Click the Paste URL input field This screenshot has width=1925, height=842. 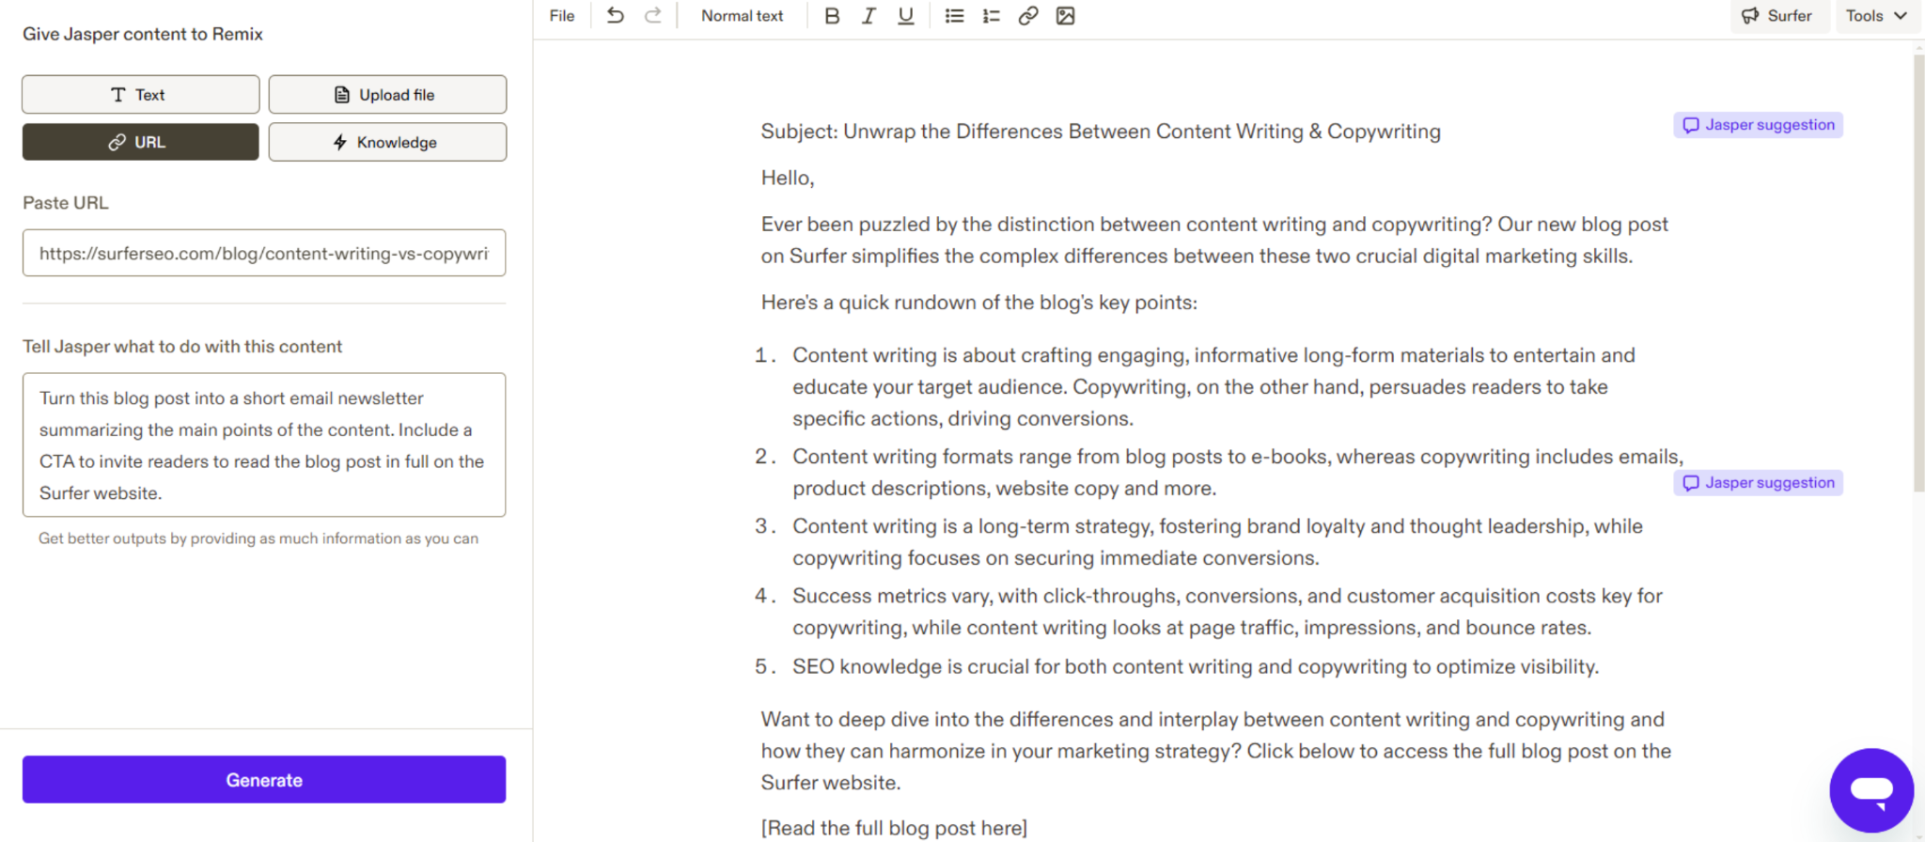click(264, 254)
